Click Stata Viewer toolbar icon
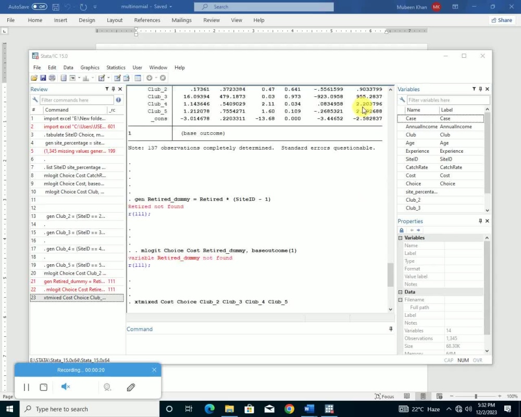Image resolution: width=521 pixels, height=417 pixels. tap(72, 78)
